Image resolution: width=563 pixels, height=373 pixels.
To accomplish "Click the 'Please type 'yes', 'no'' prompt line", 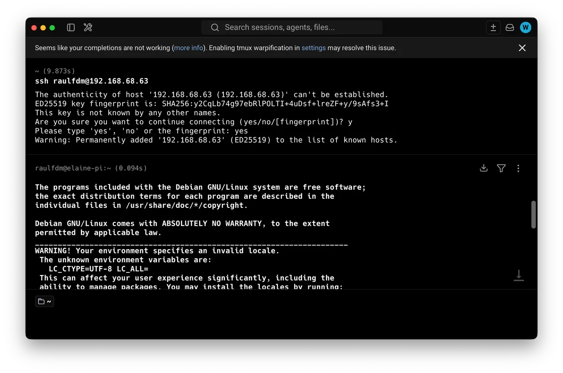I will coord(142,131).
